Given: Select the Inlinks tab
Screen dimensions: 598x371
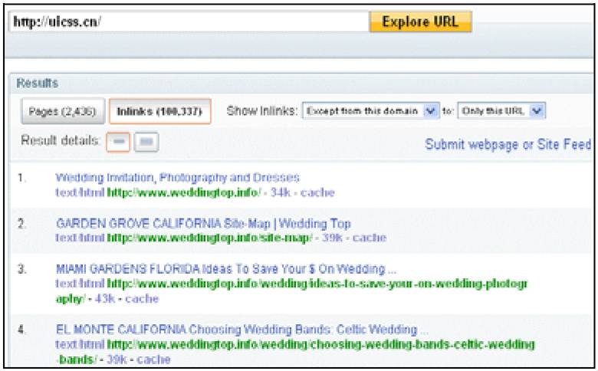Looking at the screenshot, I should point(159,111).
